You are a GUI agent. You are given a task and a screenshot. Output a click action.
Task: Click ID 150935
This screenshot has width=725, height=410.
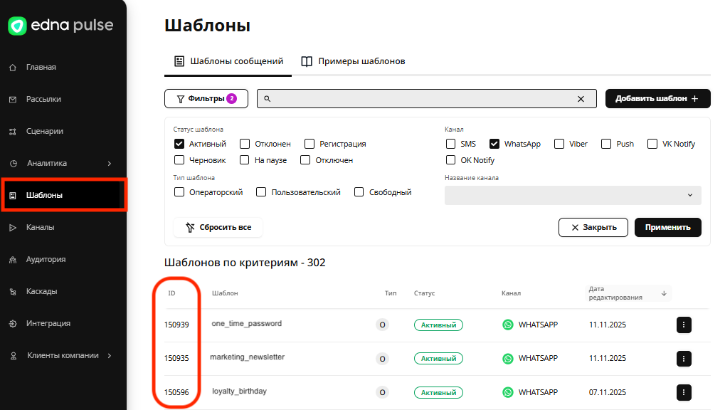coord(176,358)
